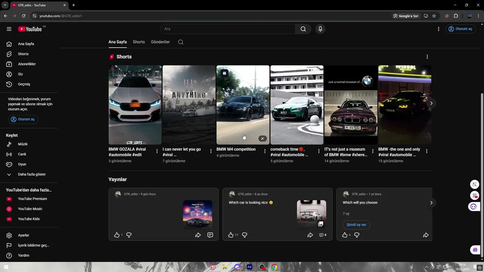This screenshot has width=484, height=272.
Task: Open the BMW GOZALA short thumbnail
Action: (135, 105)
